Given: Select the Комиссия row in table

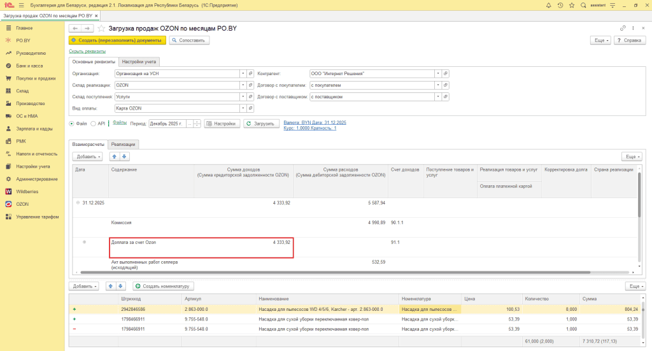Looking at the screenshot, I should tap(355, 227).
